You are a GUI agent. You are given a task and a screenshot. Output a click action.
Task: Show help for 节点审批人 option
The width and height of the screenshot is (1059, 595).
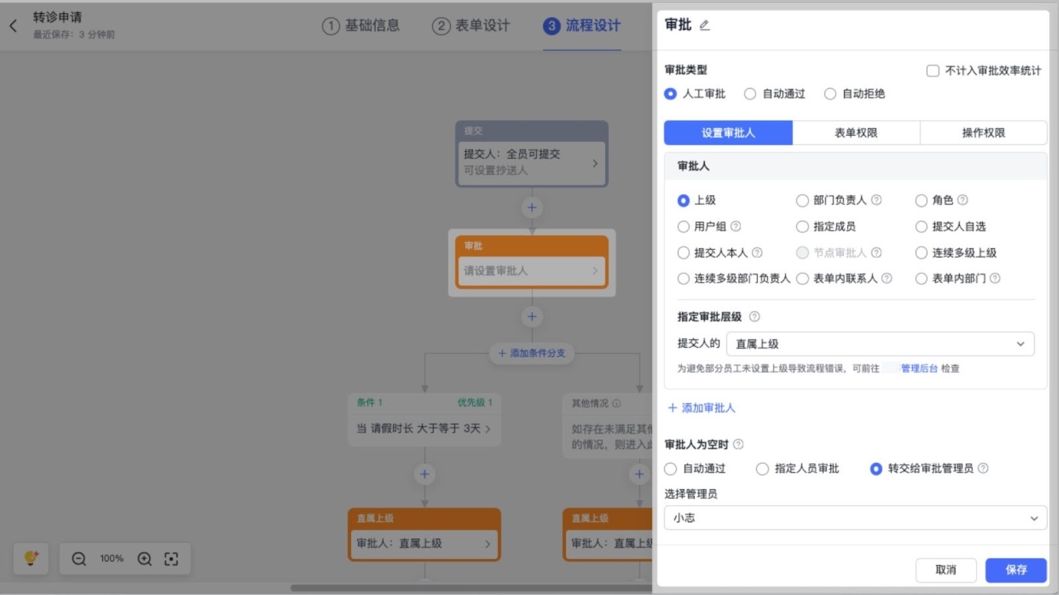[876, 253]
